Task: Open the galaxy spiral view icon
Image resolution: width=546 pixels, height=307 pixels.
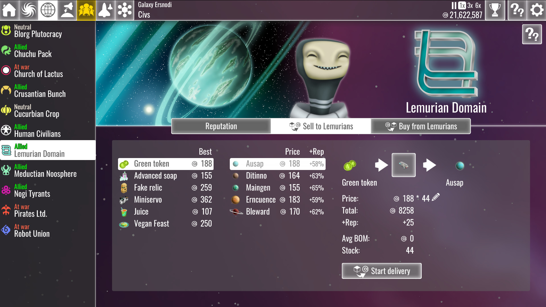Action: (28, 10)
